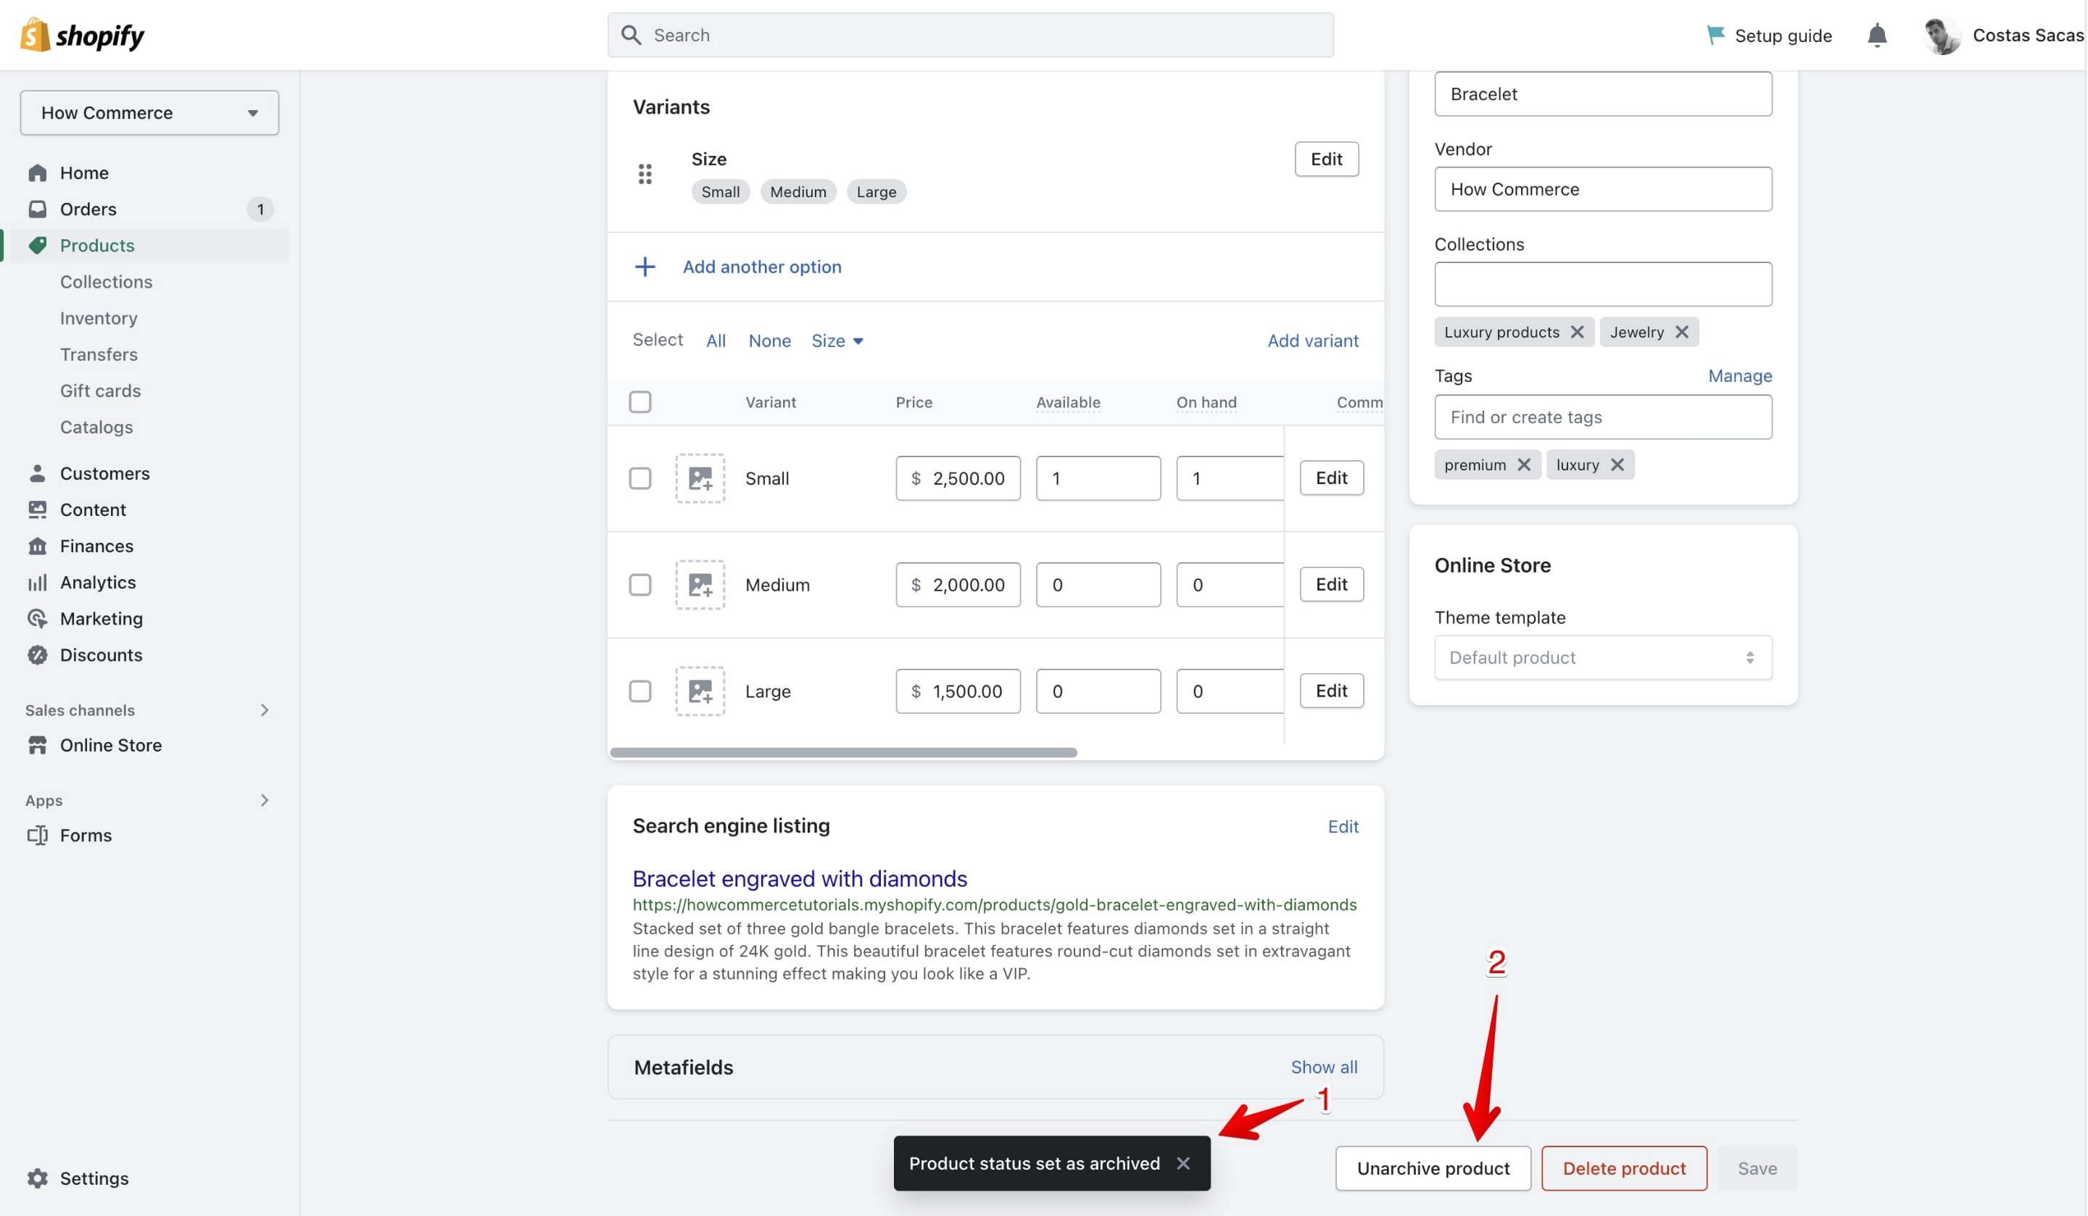Click the Collections search field
The image size is (2088, 1216).
(x=1602, y=284)
